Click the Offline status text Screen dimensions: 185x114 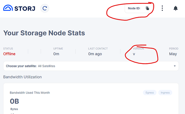pyautogui.click(x=9, y=54)
